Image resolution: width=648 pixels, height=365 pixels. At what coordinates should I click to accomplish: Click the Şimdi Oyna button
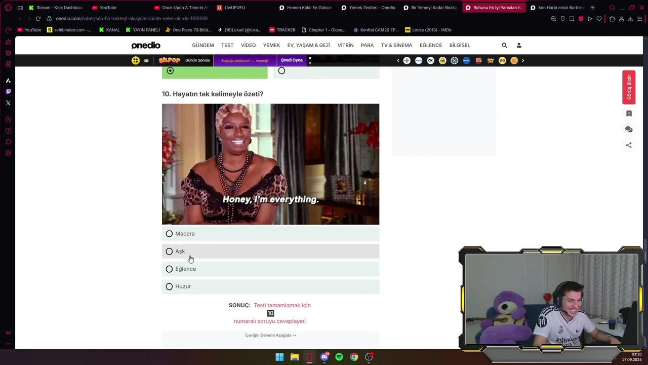[292, 60]
